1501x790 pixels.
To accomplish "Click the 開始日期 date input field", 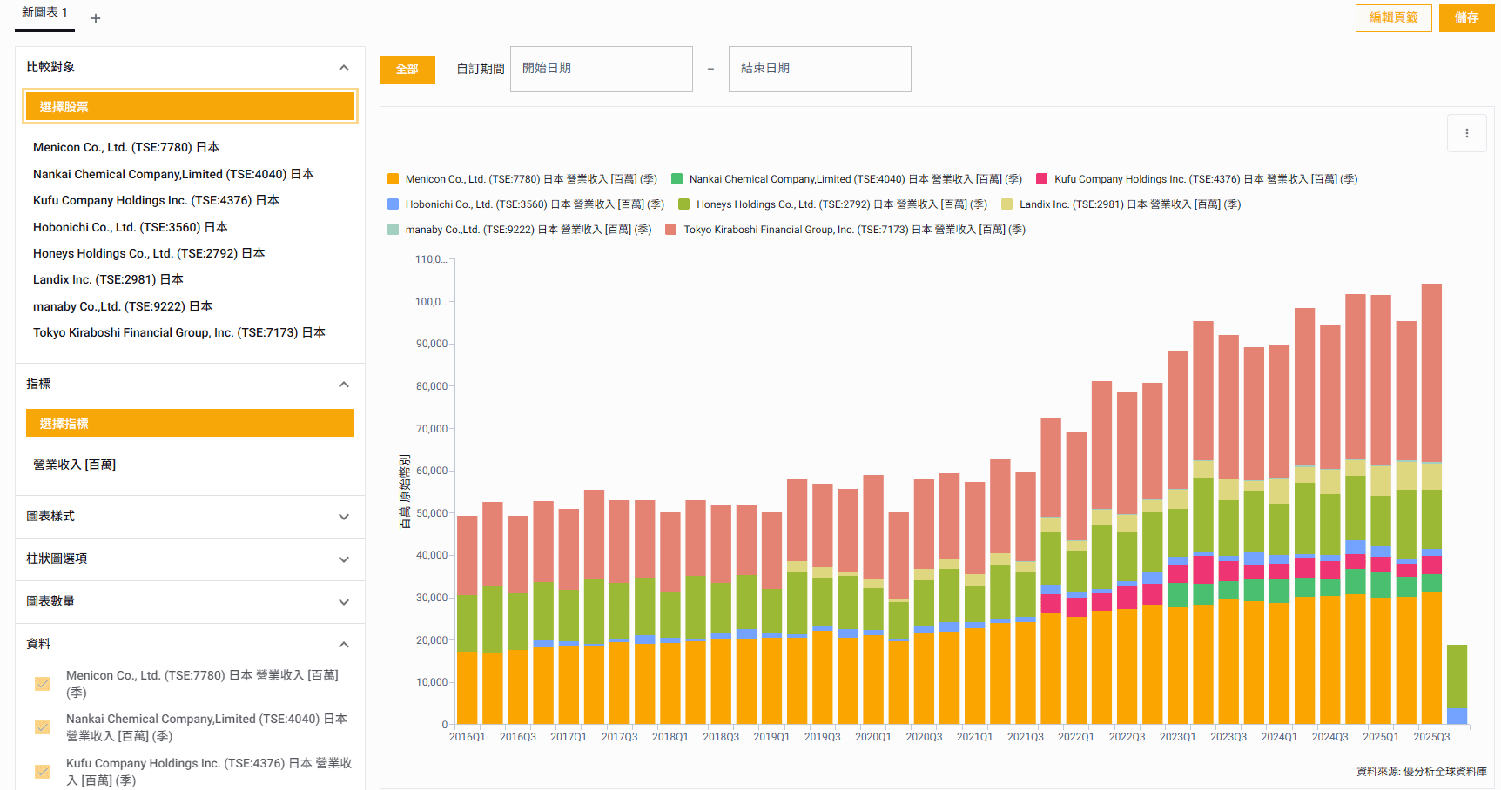I will (601, 69).
